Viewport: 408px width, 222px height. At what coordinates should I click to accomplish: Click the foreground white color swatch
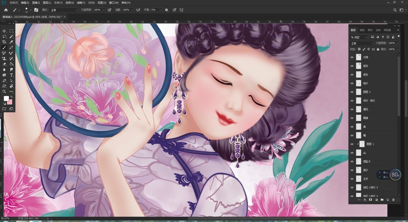[x=6, y=99]
